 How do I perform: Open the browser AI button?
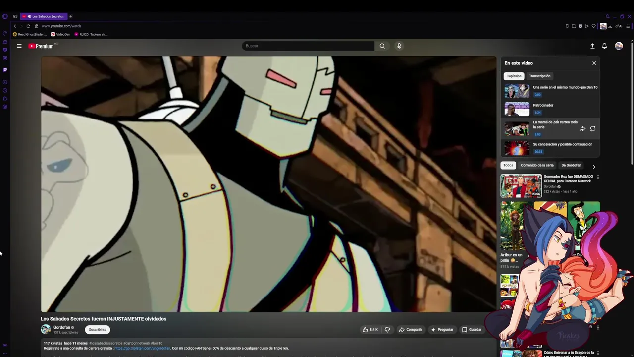[x=619, y=26]
